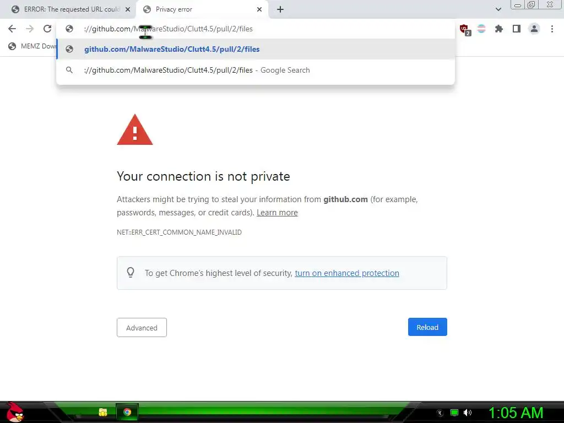564x423 pixels.
Task: Select the Privacy error tab
Action: tap(203, 9)
